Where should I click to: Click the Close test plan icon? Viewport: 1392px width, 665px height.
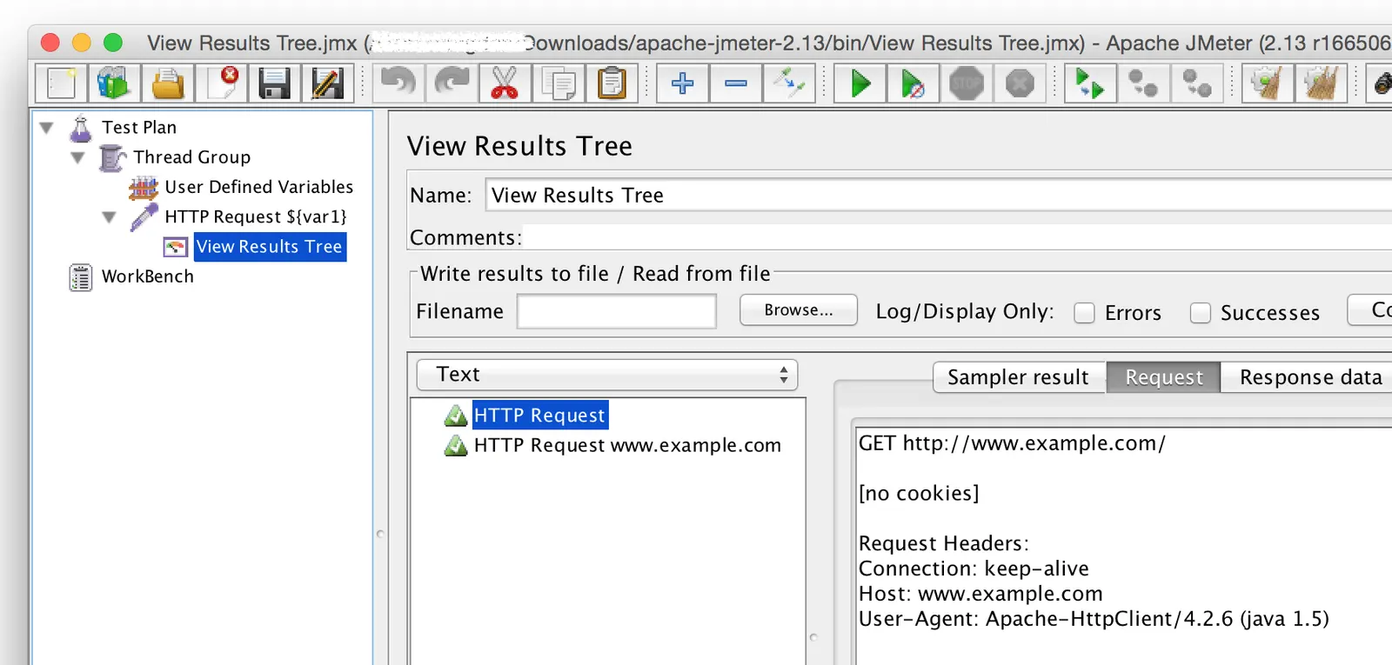[x=222, y=84]
